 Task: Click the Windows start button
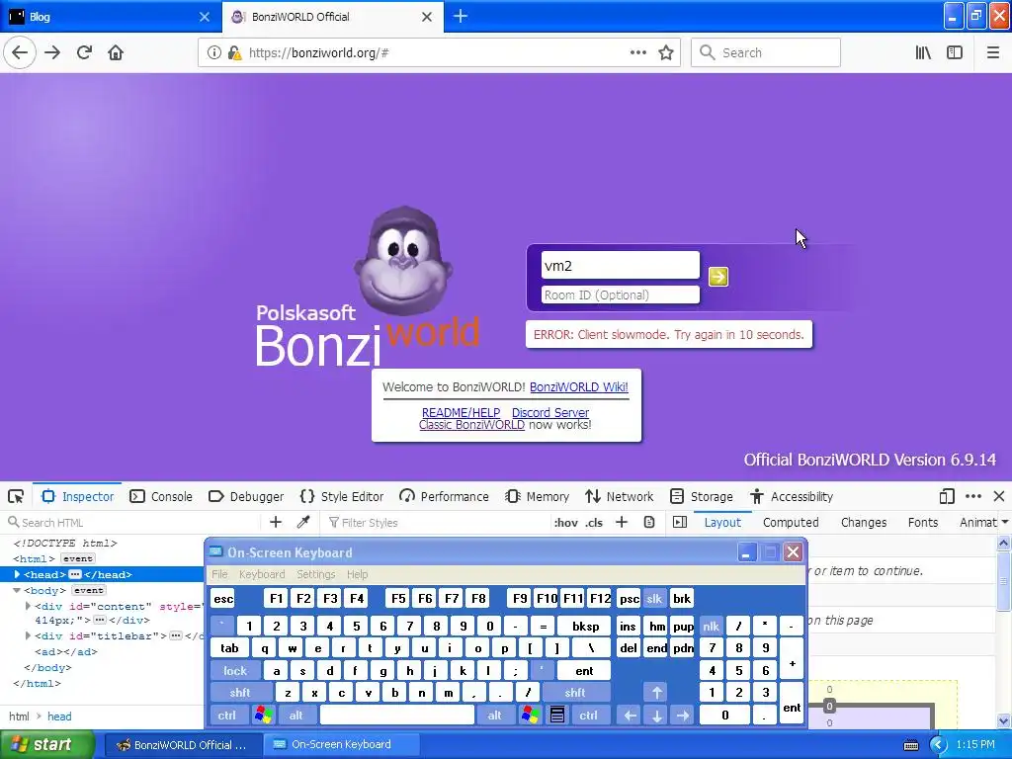point(46,745)
